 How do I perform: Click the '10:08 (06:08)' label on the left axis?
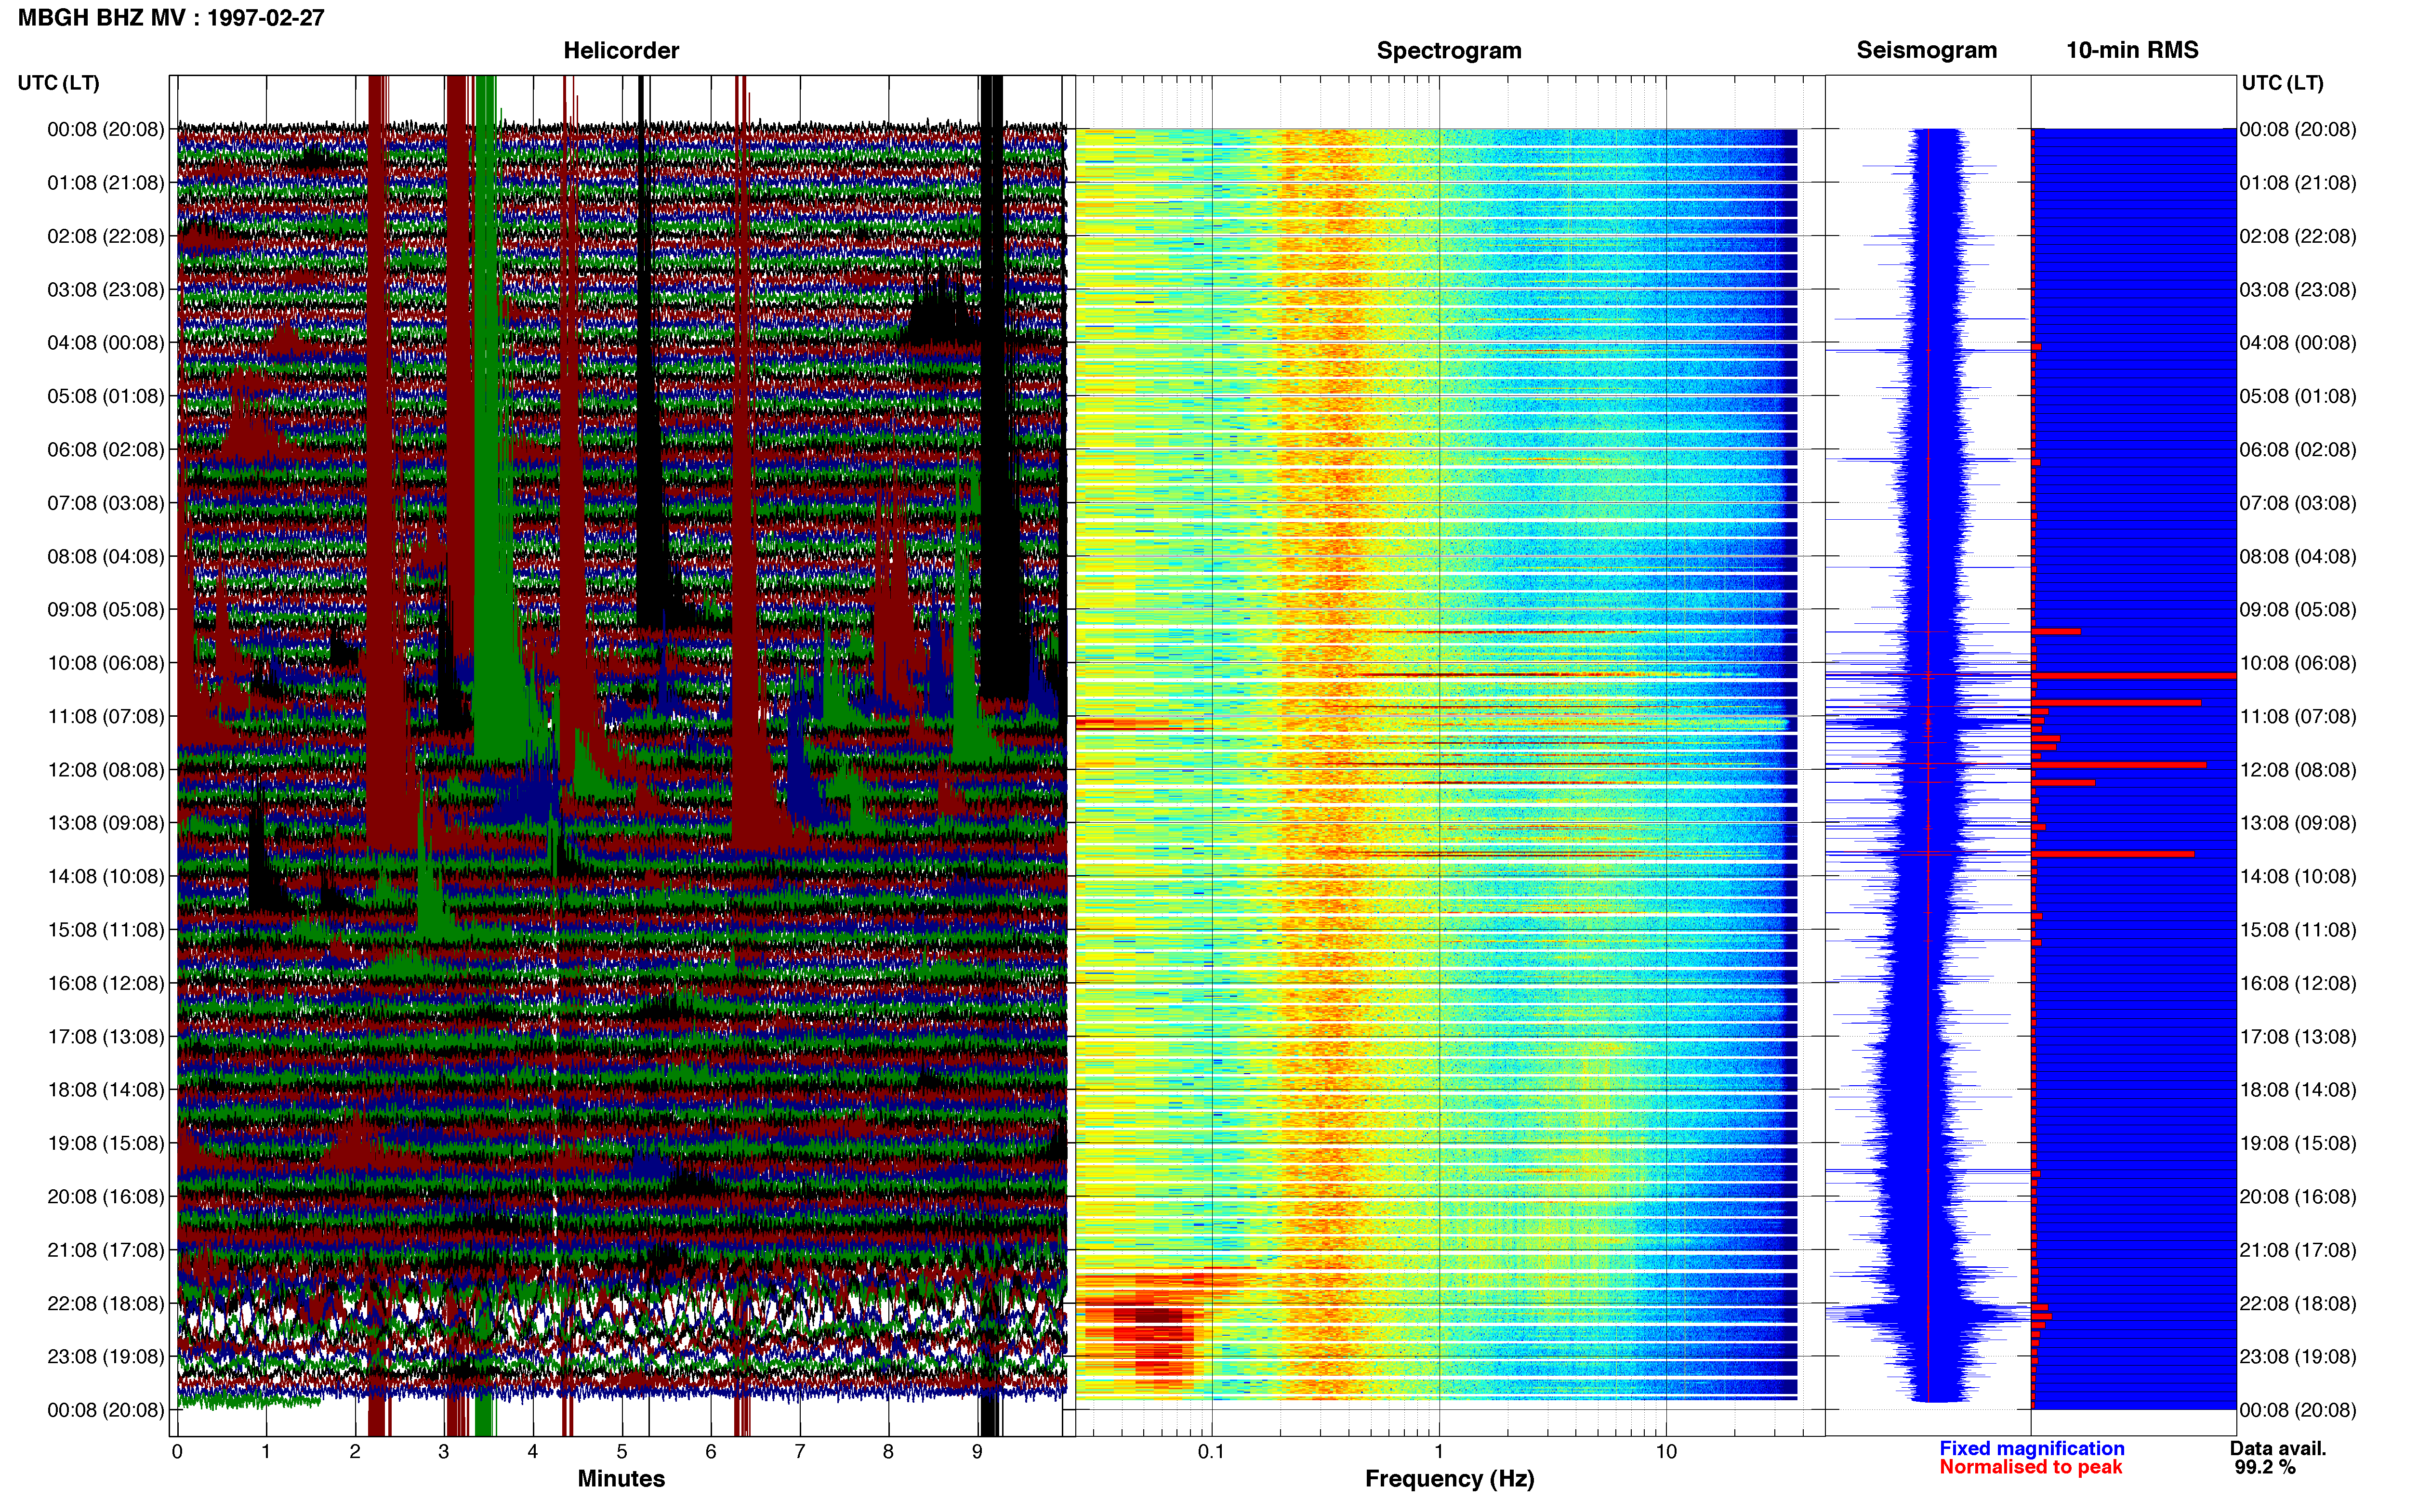pos(105,663)
